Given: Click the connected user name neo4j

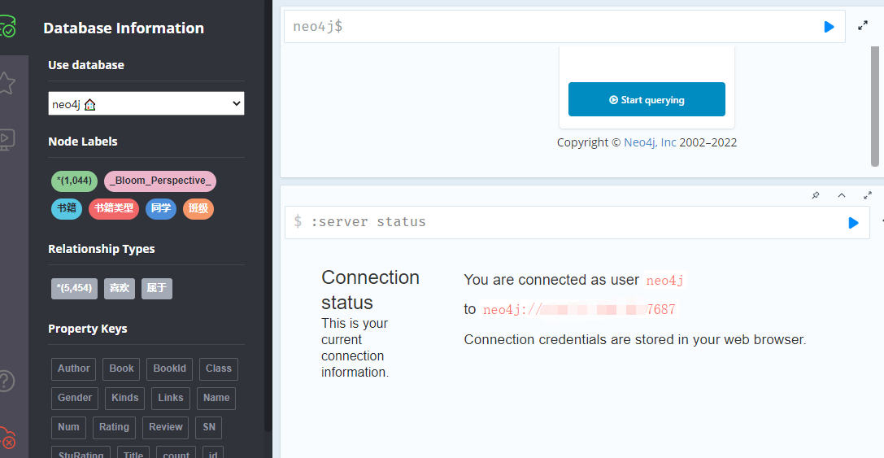Looking at the screenshot, I should (x=664, y=281).
